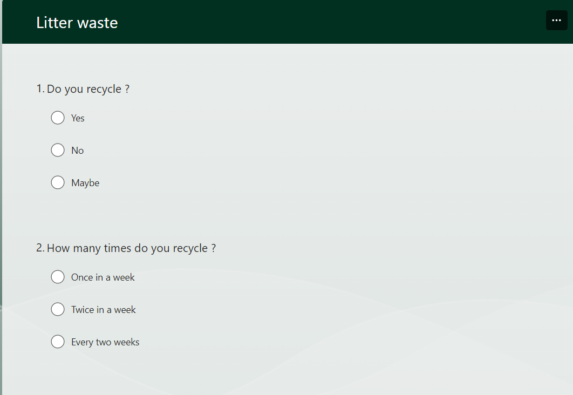Click the "Every two weeks" label text

[105, 342]
